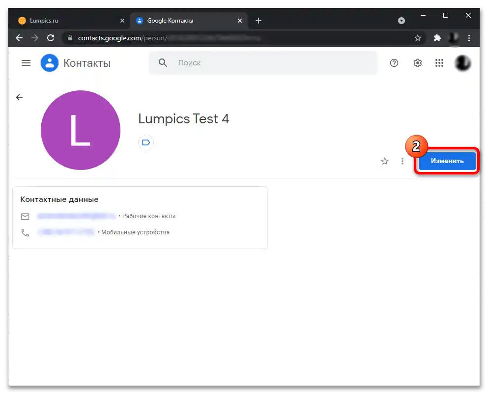This screenshot has height=394, width=488.
Task: Click the purple L contact avatar
Action: tap(81, 130)
